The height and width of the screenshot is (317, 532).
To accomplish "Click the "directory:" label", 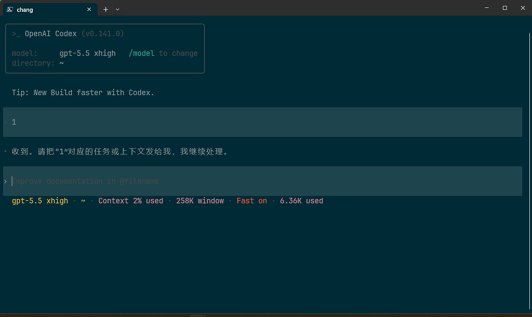I will (x=33, y=63).
